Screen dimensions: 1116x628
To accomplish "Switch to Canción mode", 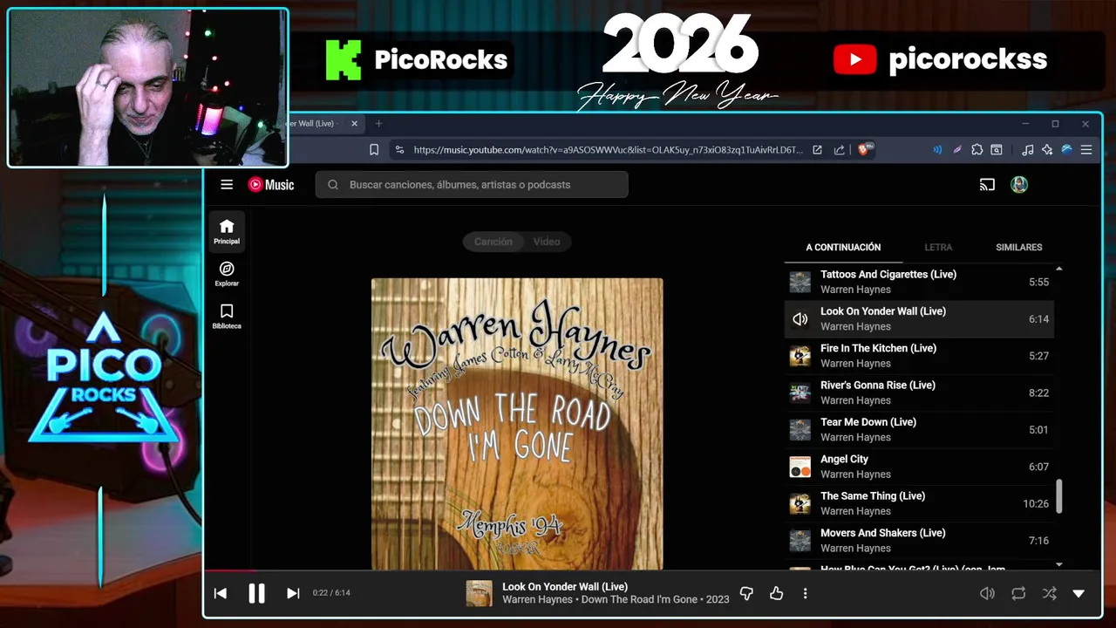I will 493,242.
